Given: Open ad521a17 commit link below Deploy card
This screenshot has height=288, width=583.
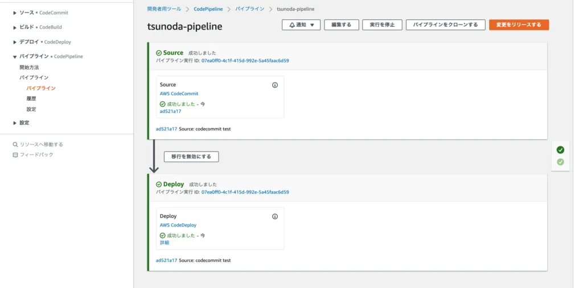Looking at the screenshot, I should [x=167, y=261].
